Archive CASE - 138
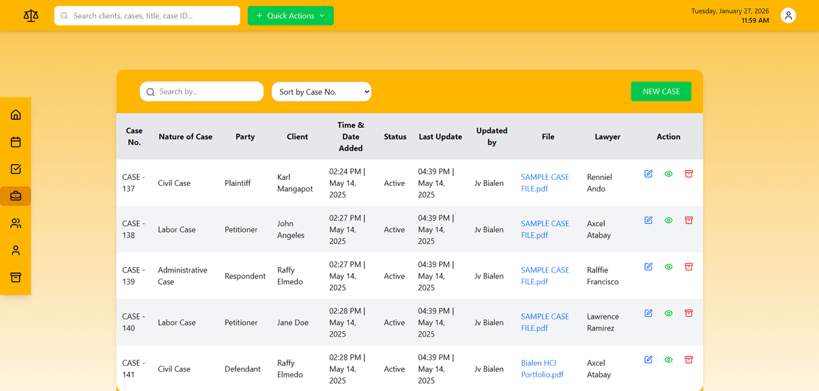Viewport: 819px width, 391px height. (689, 220)
